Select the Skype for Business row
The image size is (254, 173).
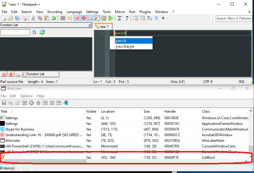[20, 129]
